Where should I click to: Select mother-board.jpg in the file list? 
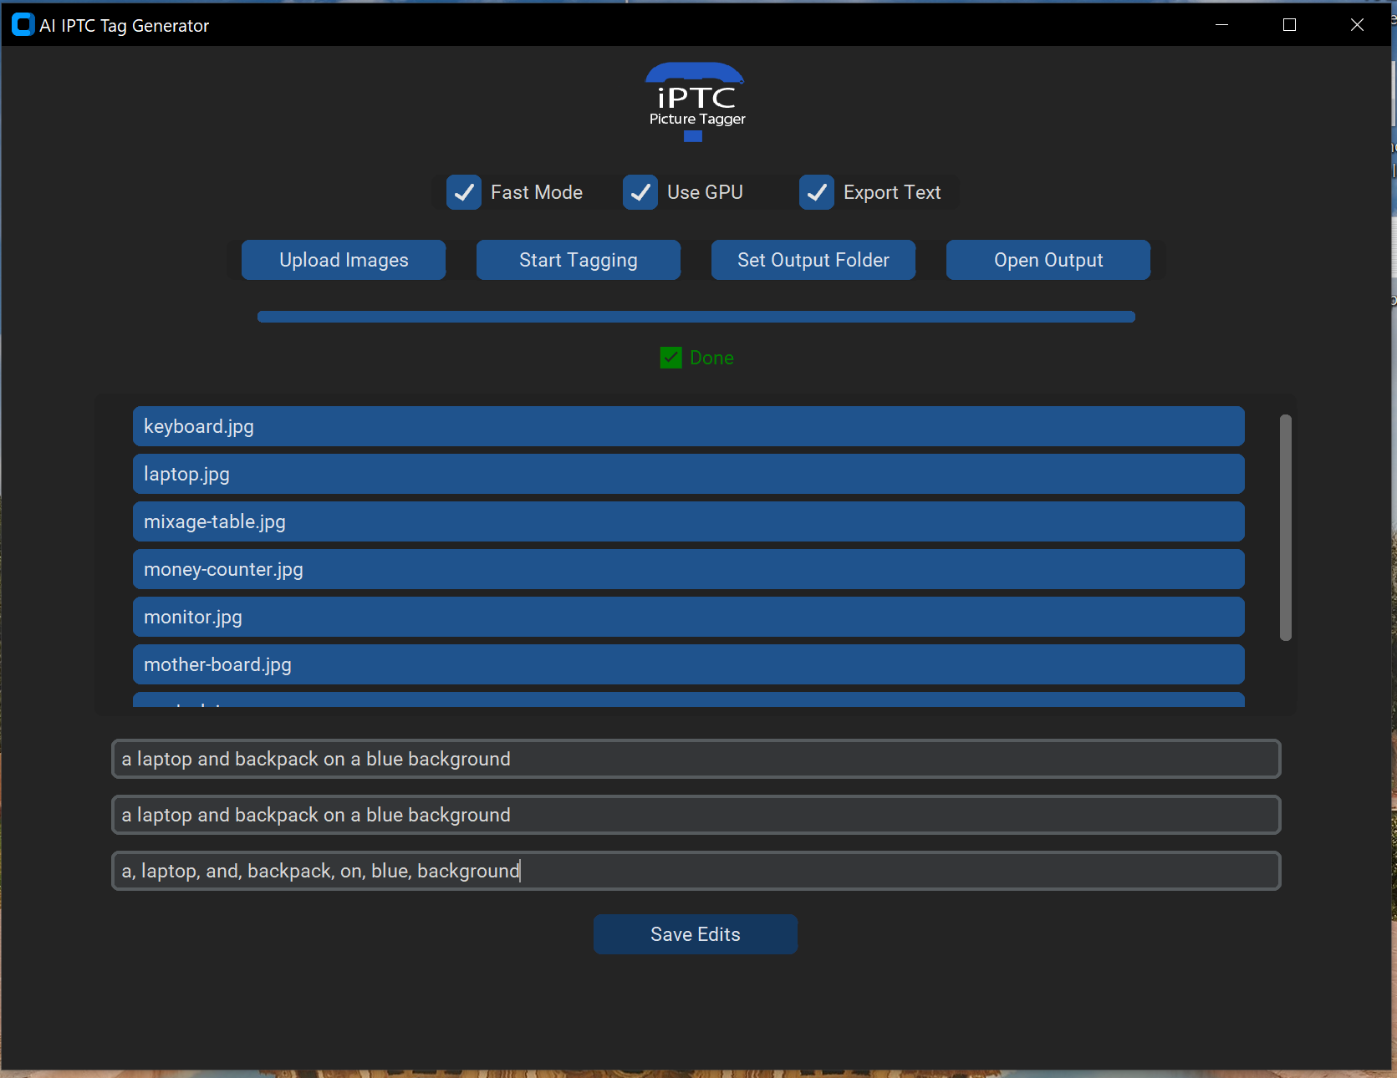688,664
